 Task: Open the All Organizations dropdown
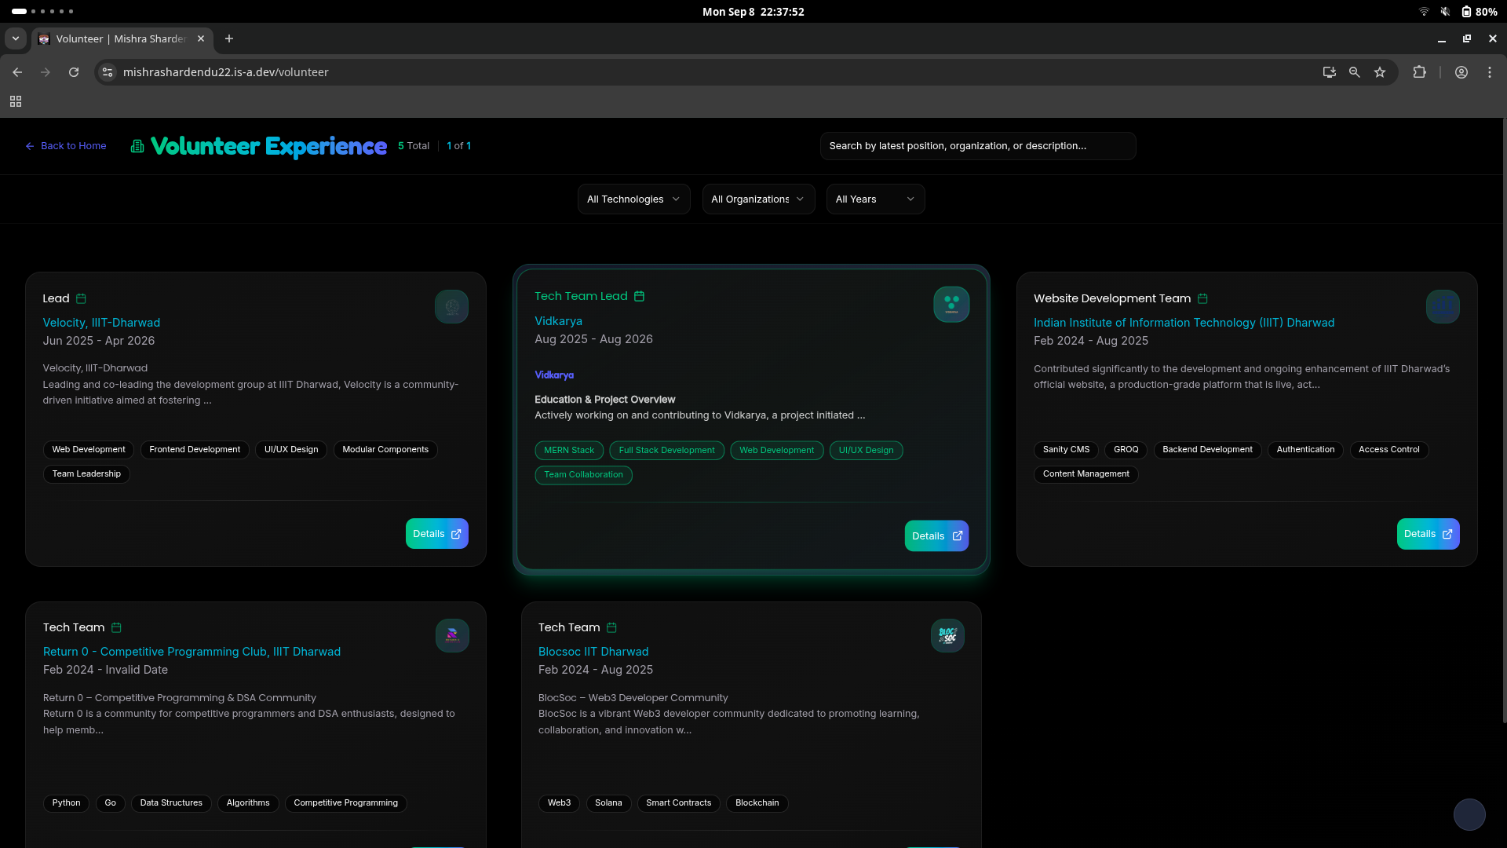(757, 199)
